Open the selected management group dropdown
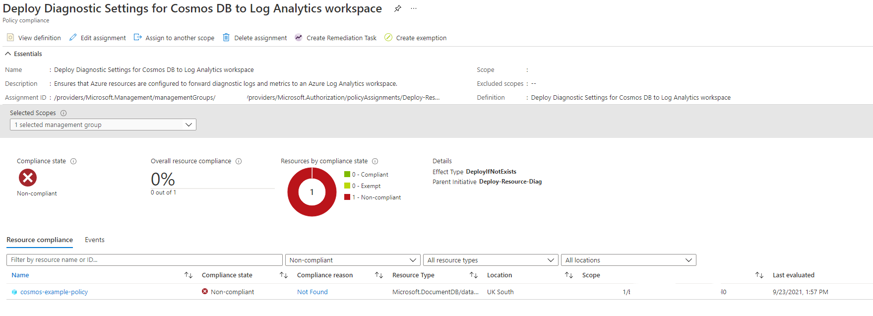This screenshot has width=873, height=316. click(103, 125)
